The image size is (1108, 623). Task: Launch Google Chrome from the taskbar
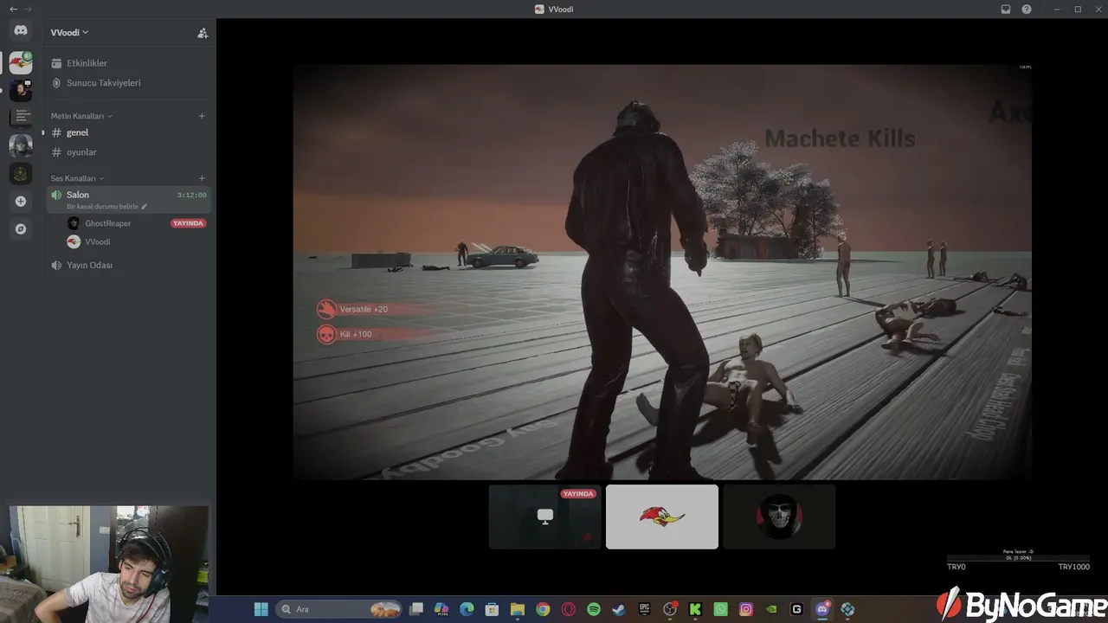tap(543, 609)
